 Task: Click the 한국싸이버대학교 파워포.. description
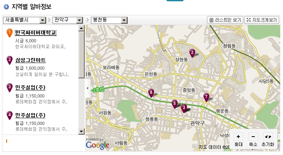[40, 47]
